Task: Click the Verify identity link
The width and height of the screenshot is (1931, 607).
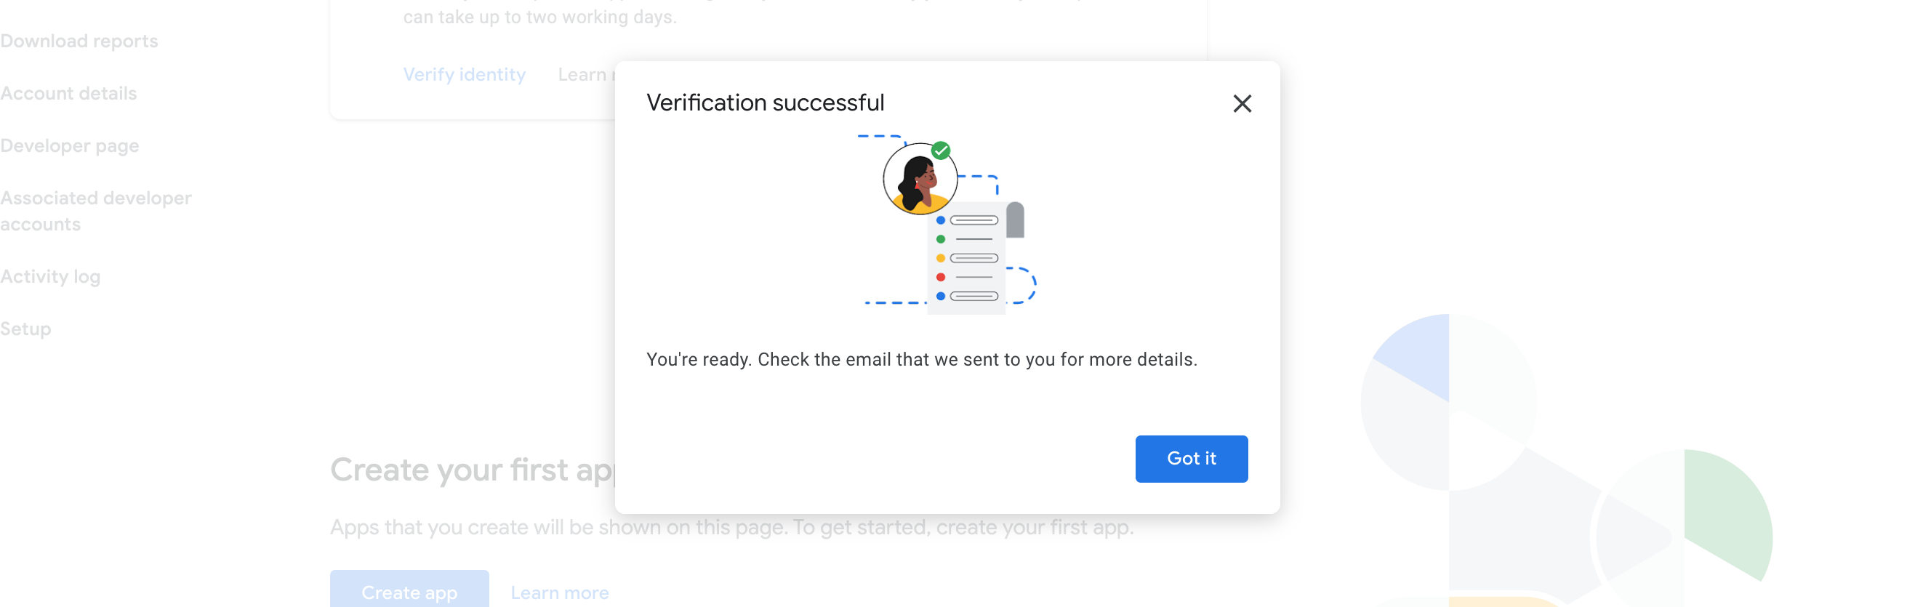Action: coord(464,75)
